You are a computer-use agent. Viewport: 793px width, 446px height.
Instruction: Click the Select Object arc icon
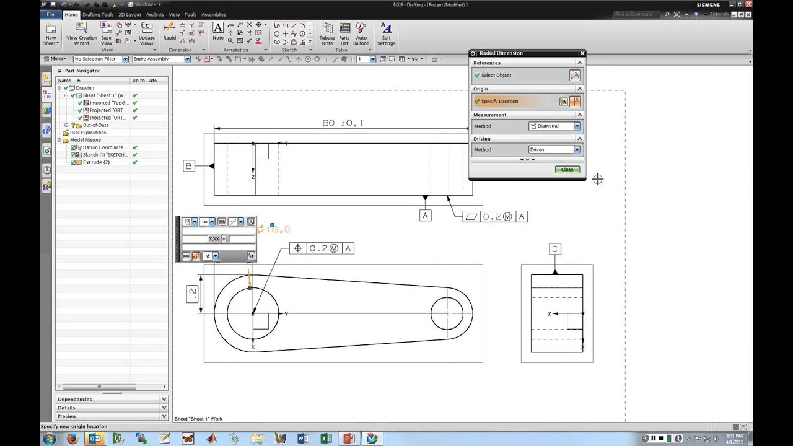(x=574, y=76)
